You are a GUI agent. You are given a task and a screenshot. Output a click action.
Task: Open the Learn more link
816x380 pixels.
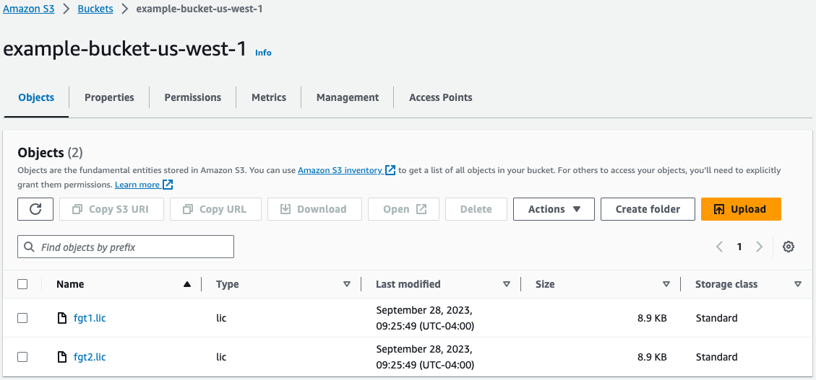[144, 185]
